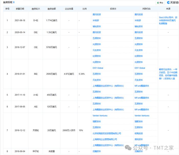This screenshot has height=155, width=179.
Task: Click the 来源 column header
Action: coord(168,9)
